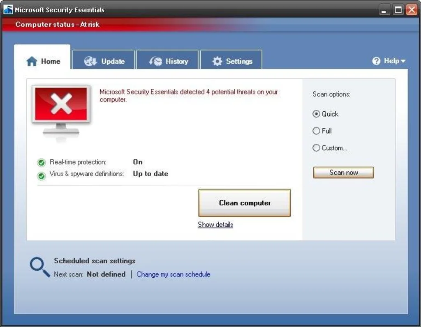Click the 'Real-time protection:' label
Screen dimensions: 421x327
[x=78, y=162]
